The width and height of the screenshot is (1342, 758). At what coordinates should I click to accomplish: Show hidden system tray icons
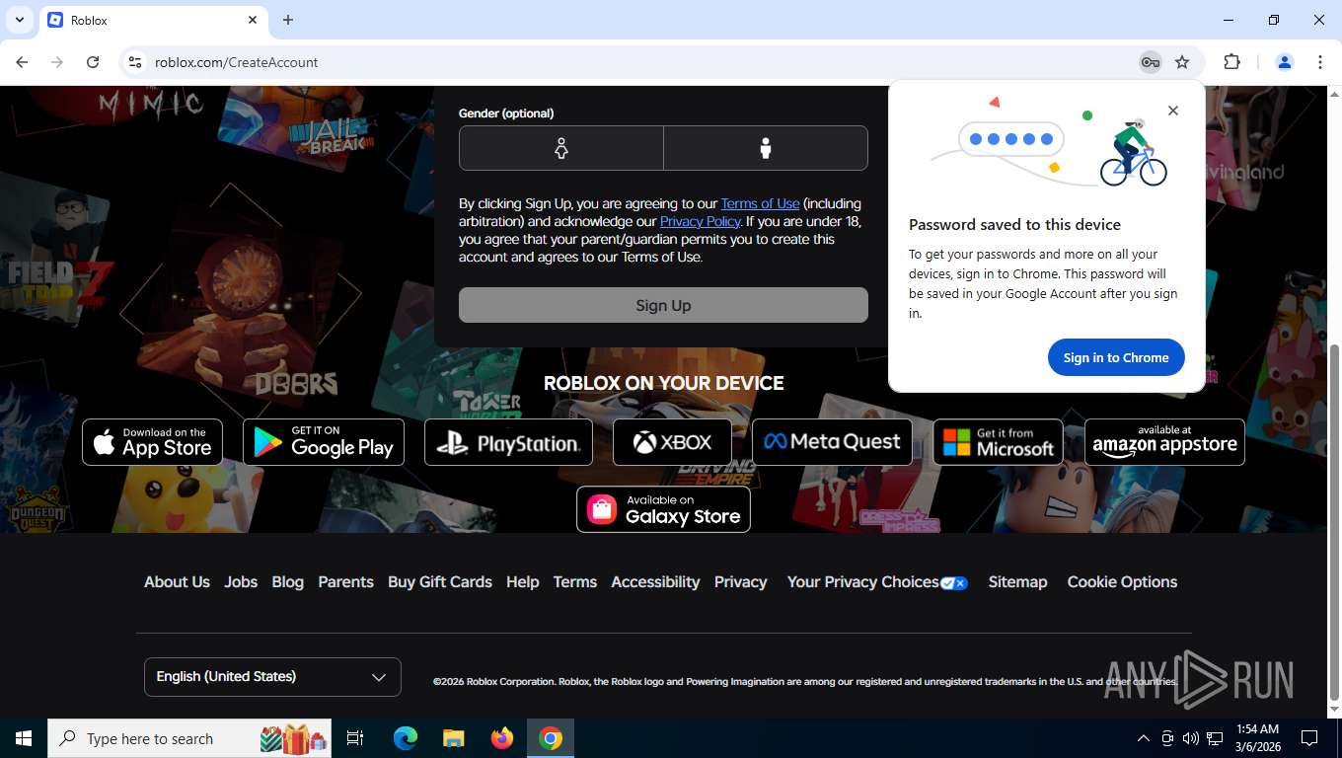point(1144,738)
